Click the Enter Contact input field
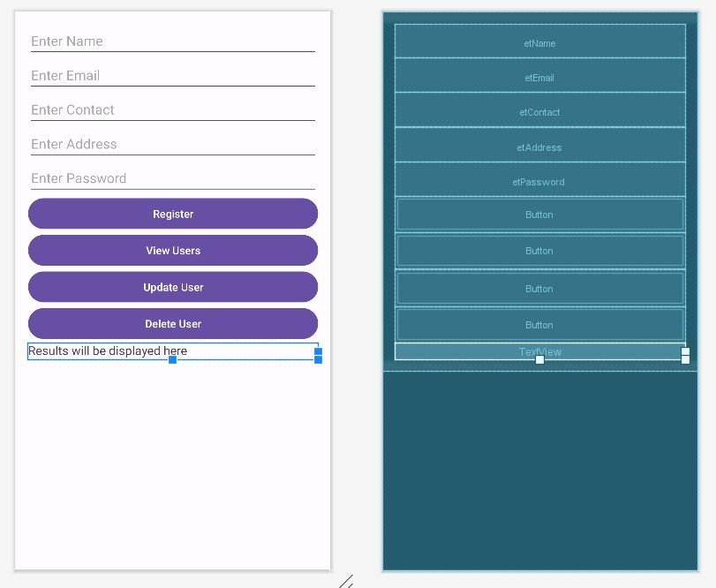Image resolution: width=716 pixels, height=588 pixels. coord(172,110)
